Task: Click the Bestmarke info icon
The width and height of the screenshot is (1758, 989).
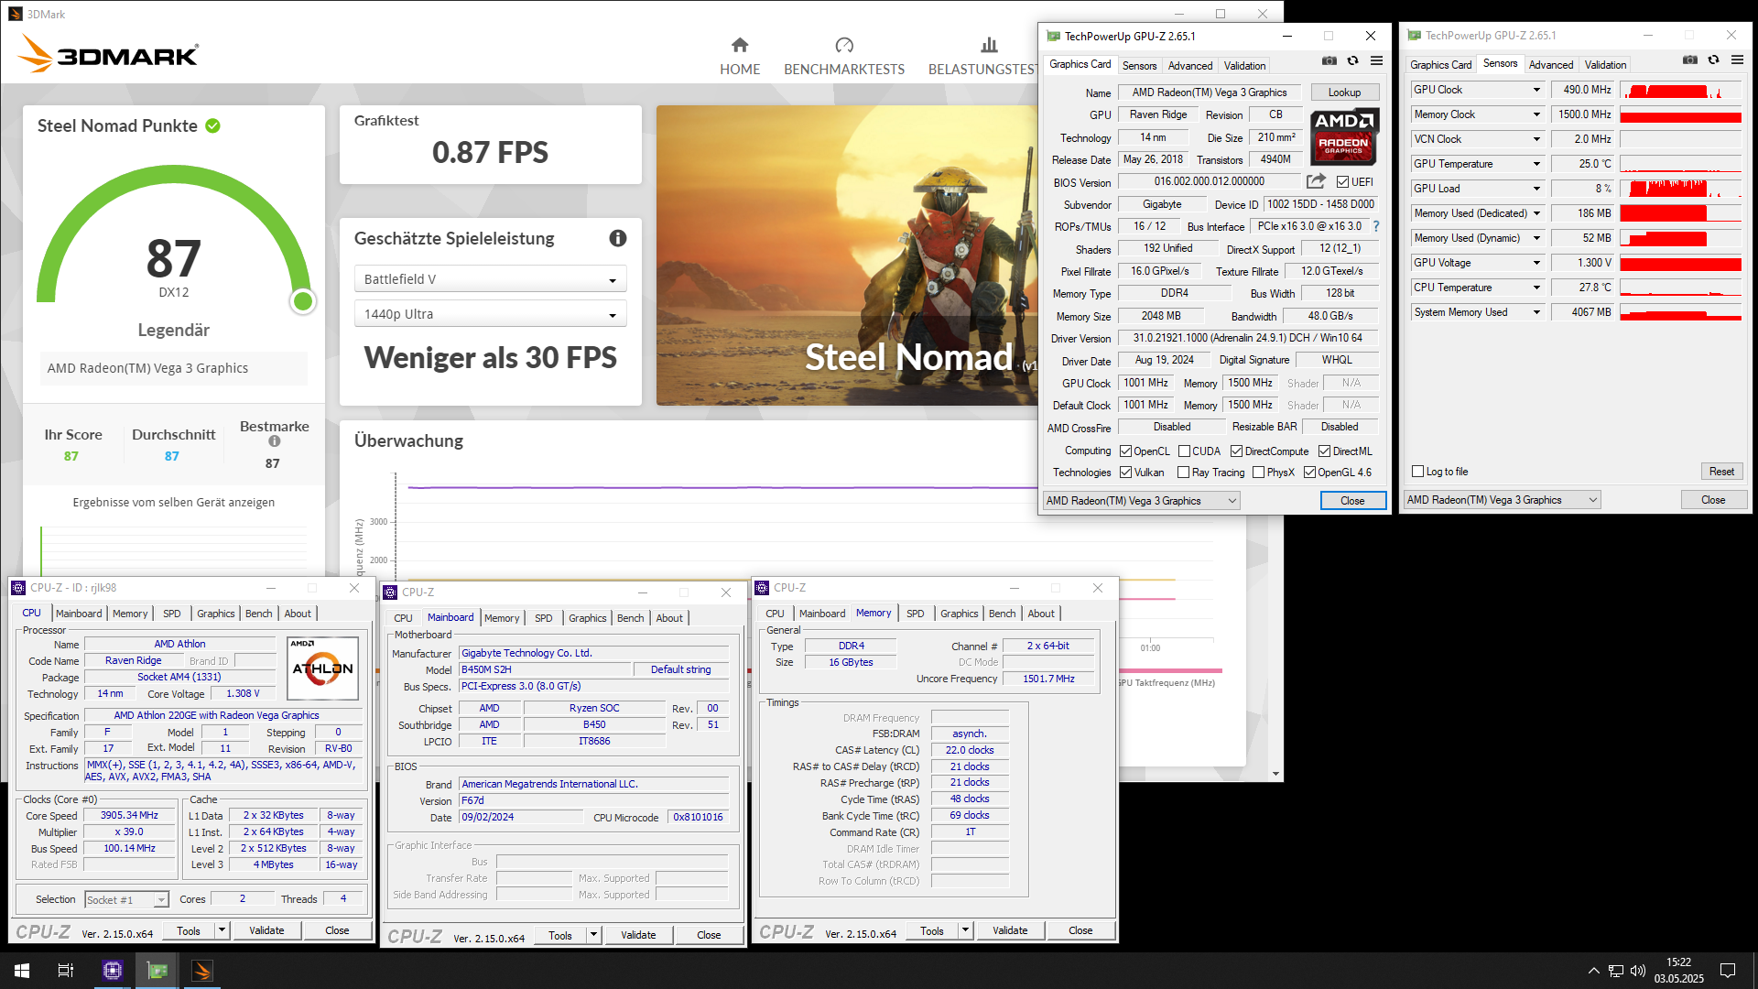Action: [274, 441]
